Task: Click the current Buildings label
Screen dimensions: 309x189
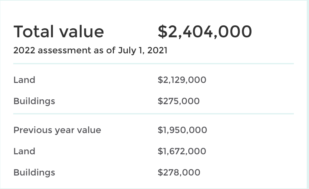Action: (34, 102)
